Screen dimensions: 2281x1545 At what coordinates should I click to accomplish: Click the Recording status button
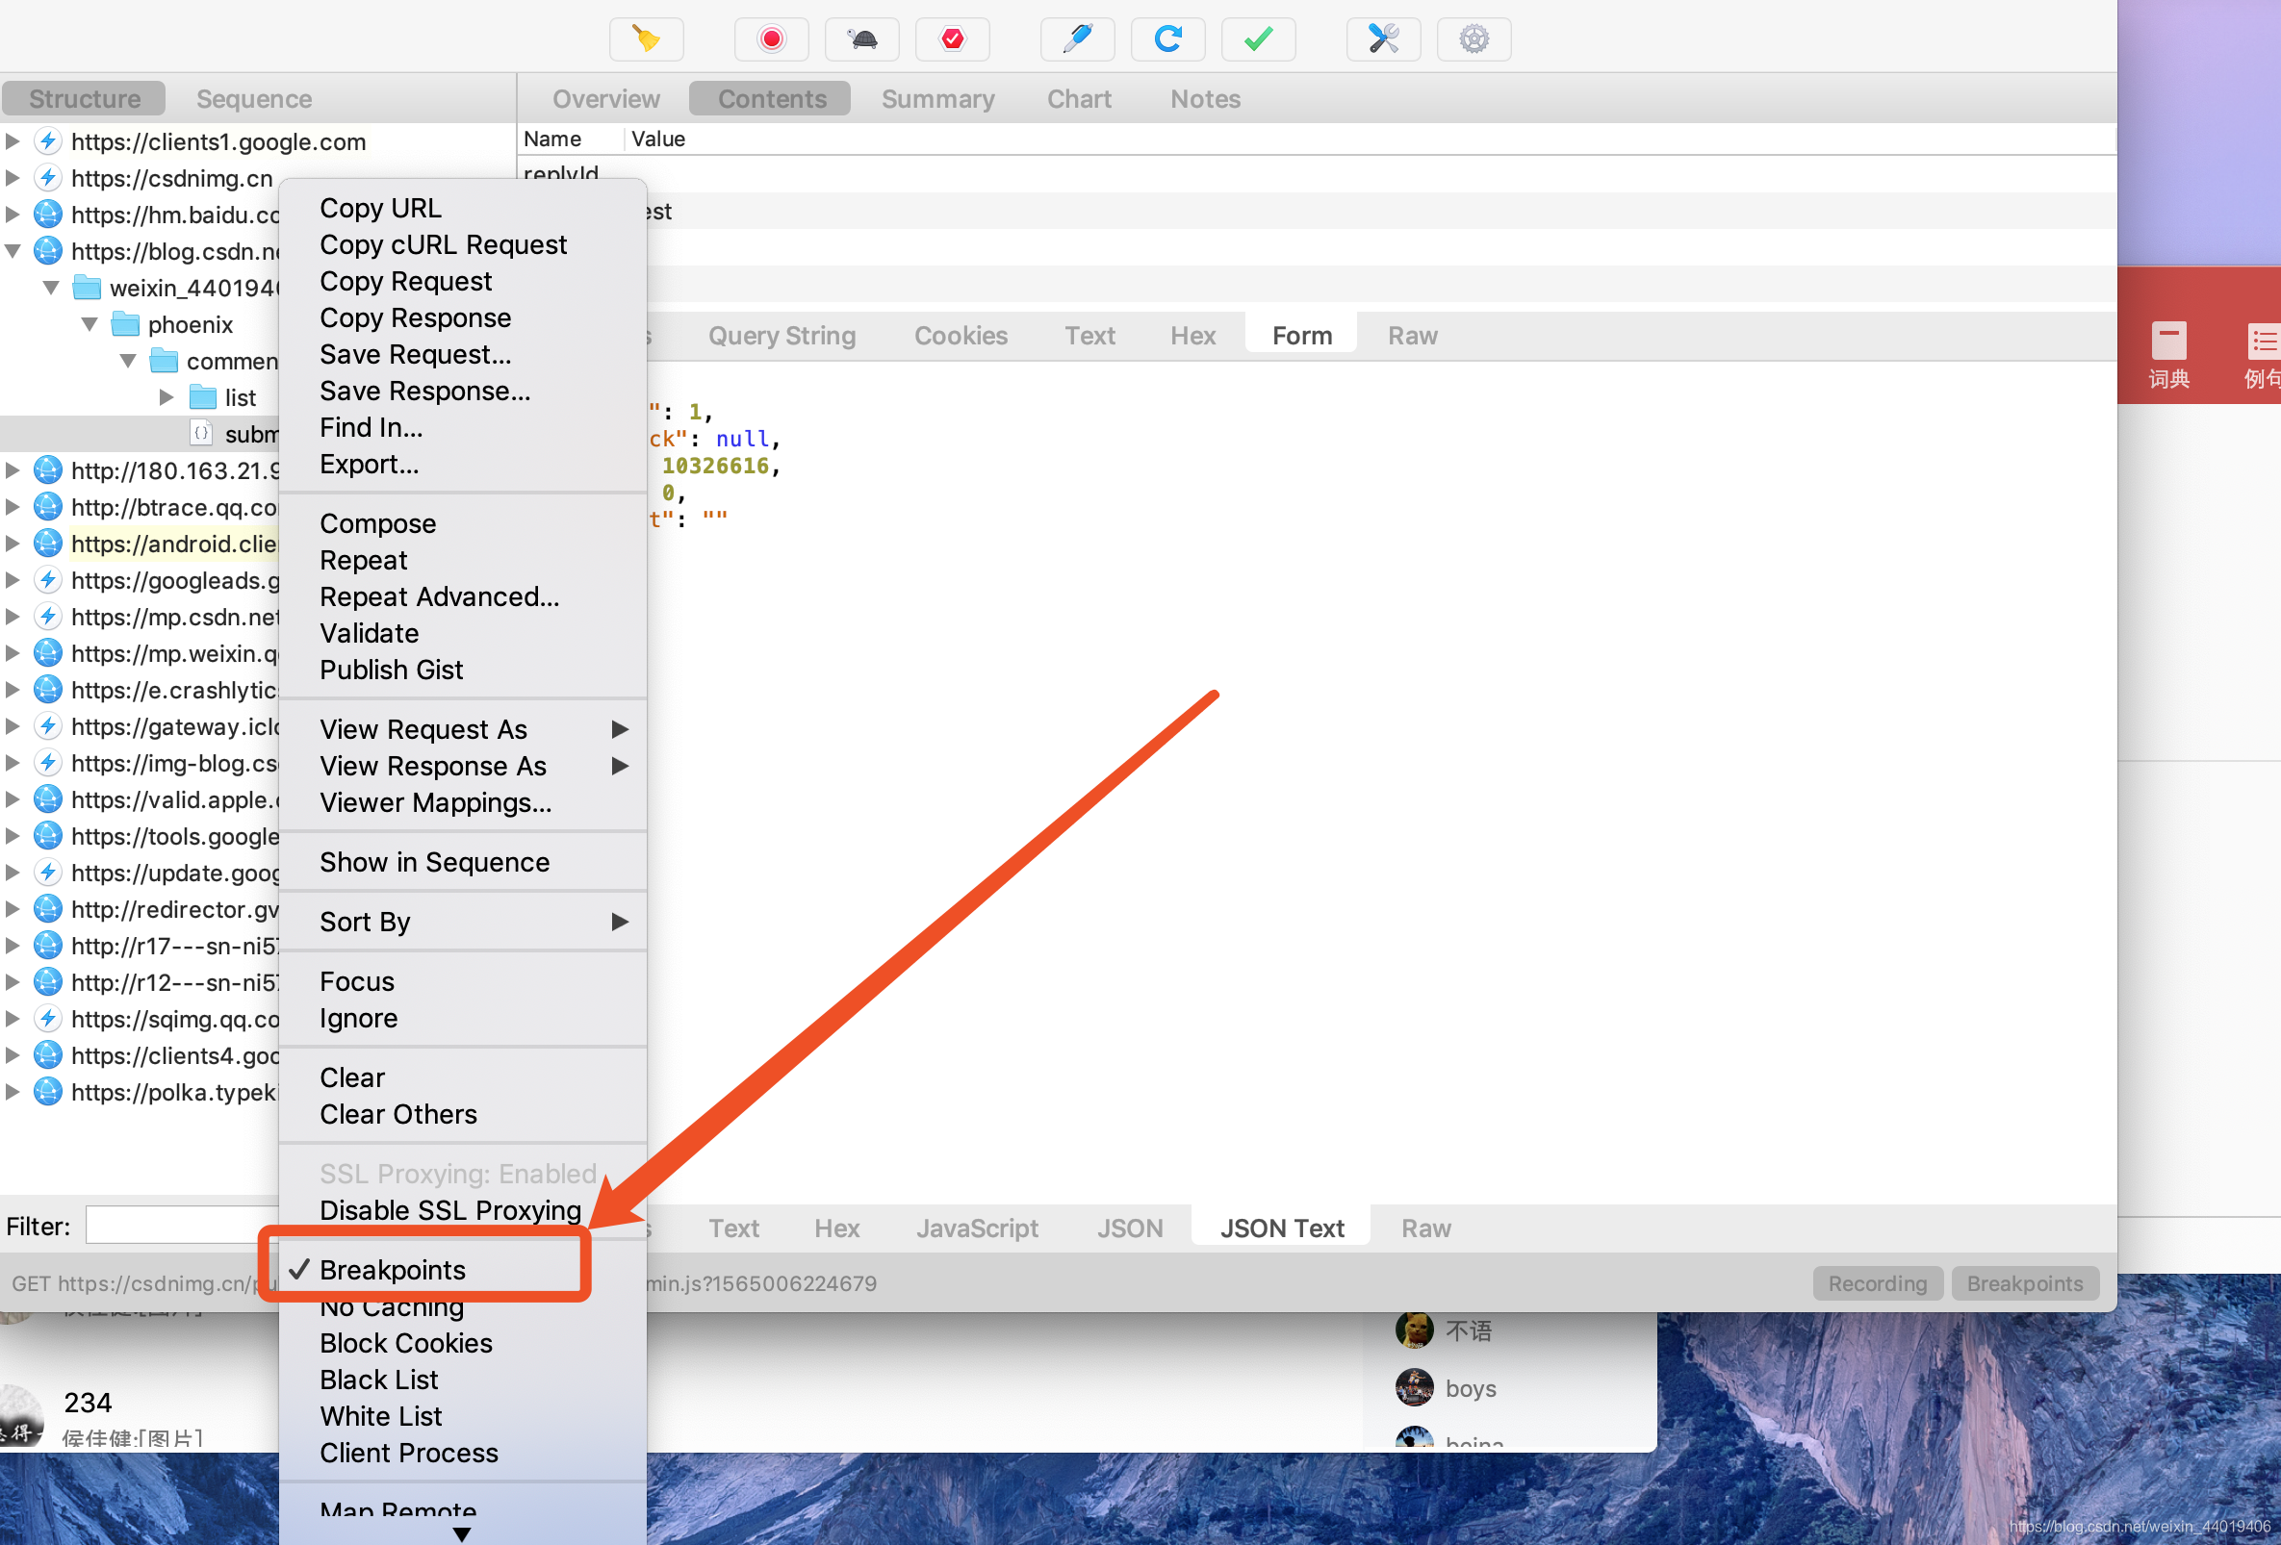pos(1877,1283)
